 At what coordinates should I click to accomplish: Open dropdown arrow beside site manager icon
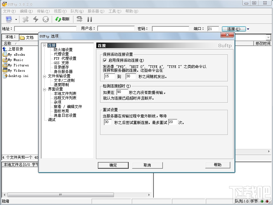click(x=16, y=19)
